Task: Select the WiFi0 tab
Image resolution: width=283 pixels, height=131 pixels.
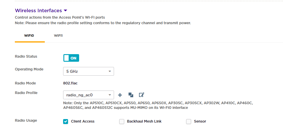Action: (29, 36)
